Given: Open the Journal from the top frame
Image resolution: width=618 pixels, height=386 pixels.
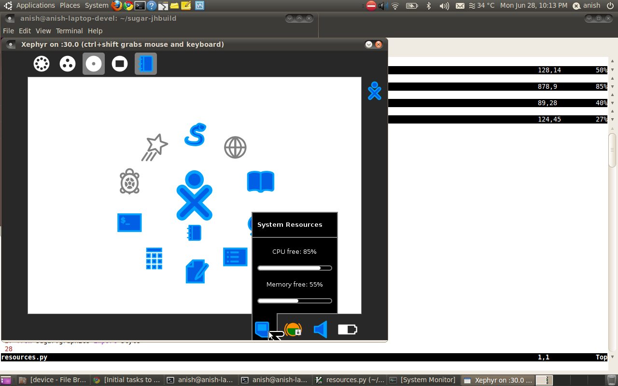Looking at the screenshot, I should tap(146, 64).
